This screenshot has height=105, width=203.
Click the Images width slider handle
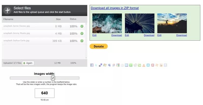(53, 78)
